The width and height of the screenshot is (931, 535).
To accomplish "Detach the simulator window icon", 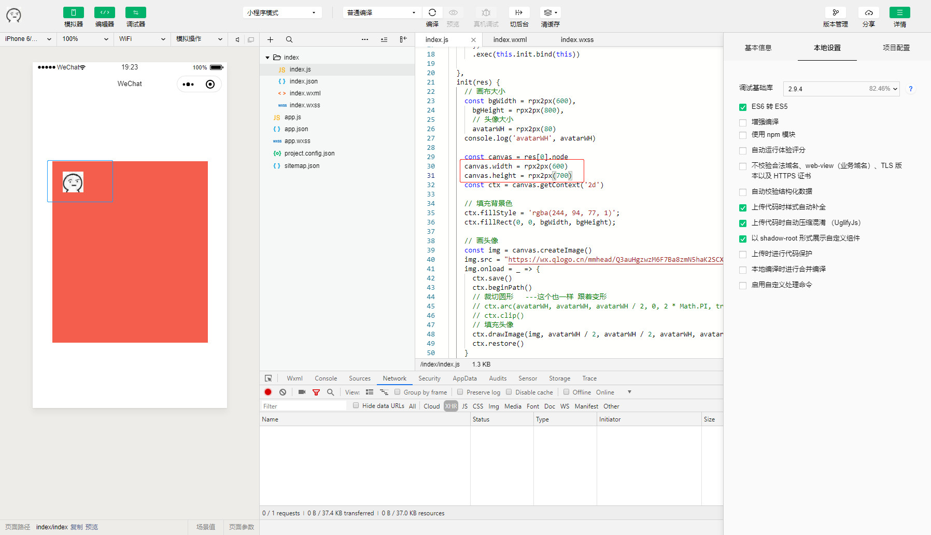I will coord(251,39).
